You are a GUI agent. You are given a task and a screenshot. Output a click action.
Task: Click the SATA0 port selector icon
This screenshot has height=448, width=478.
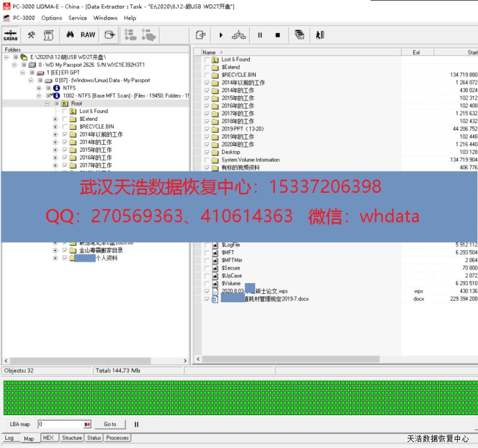(10, 35)
